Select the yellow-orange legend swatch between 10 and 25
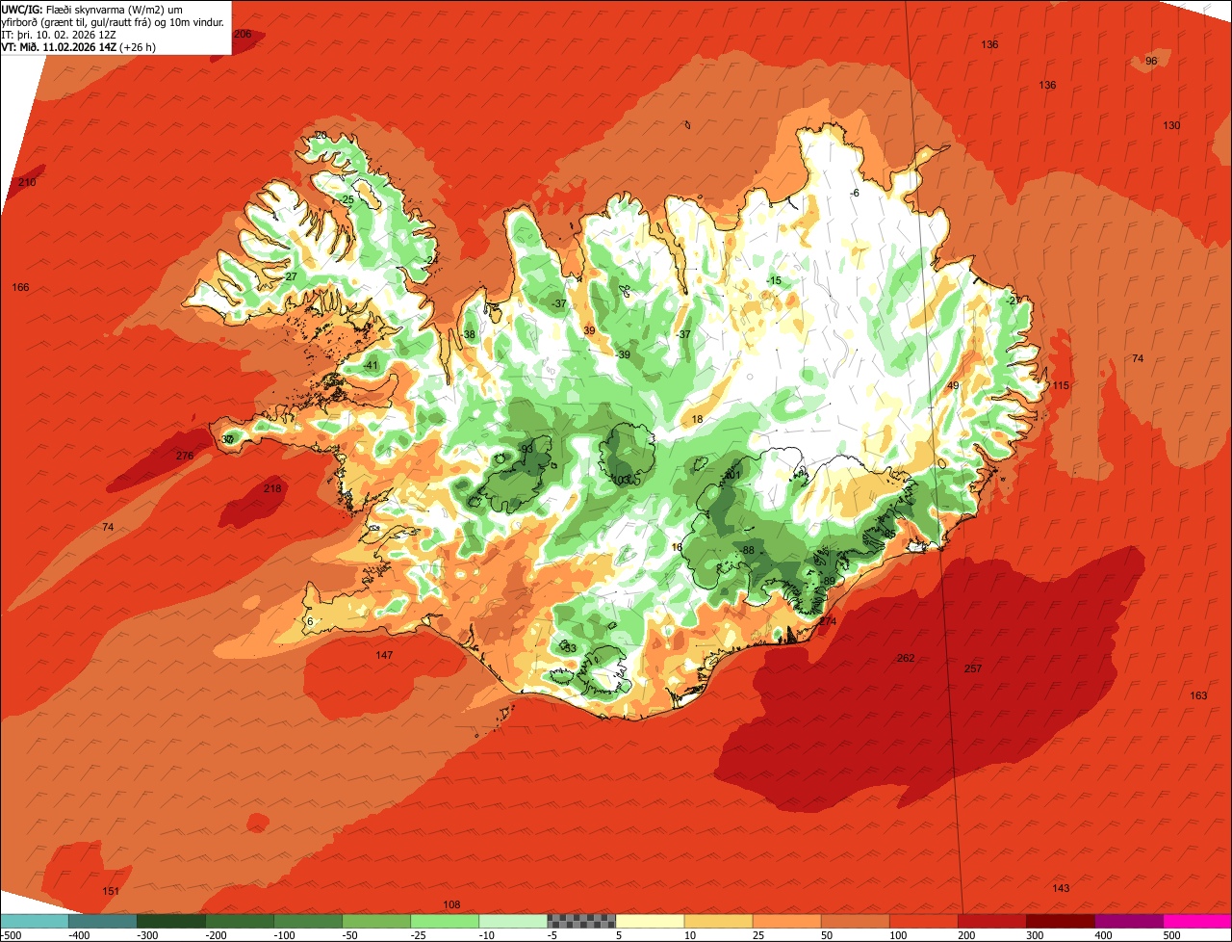Image resolution: width=1232 pixels, height=942 pixels. pyautogui.click(x=718, y=921)
